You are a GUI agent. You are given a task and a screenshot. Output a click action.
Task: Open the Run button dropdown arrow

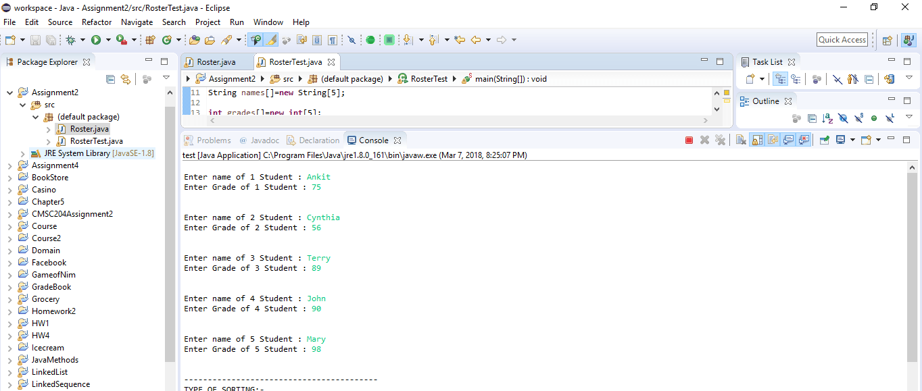click(x=107, y=40)
